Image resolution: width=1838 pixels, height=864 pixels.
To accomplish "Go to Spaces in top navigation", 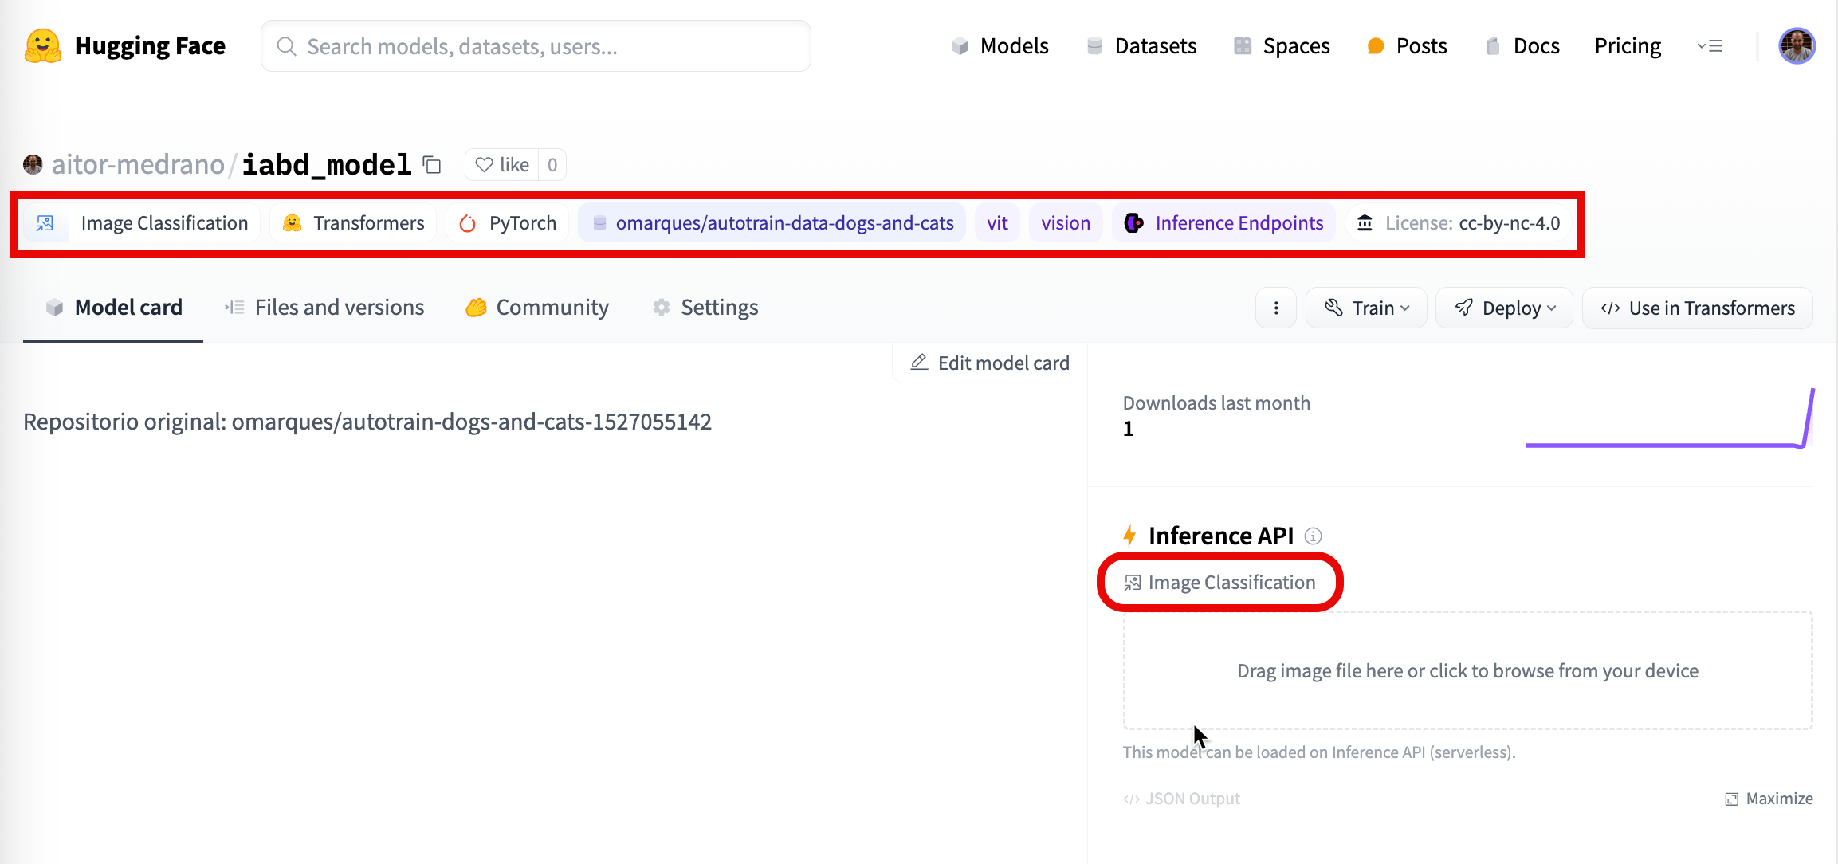I will (x=1282, y=46).
